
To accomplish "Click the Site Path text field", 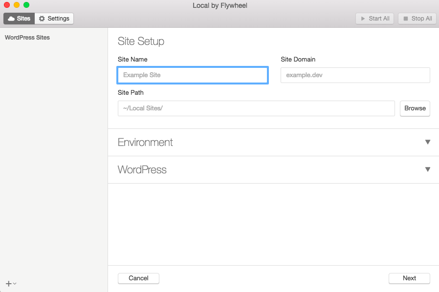I will pos(256,108).
